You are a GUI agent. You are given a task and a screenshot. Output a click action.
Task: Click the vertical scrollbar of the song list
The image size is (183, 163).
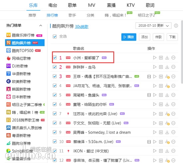[182, 52]
